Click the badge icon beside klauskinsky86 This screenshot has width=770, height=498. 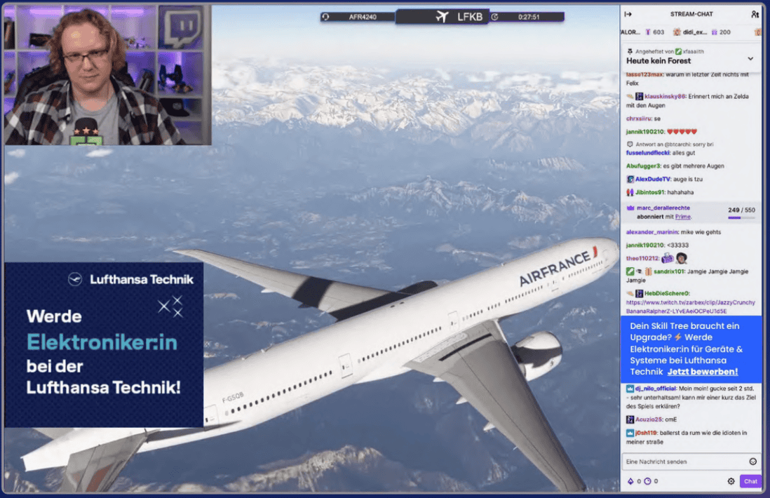640,96
